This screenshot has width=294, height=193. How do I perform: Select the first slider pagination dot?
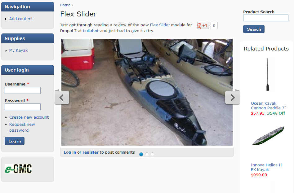tap(141, 154)
